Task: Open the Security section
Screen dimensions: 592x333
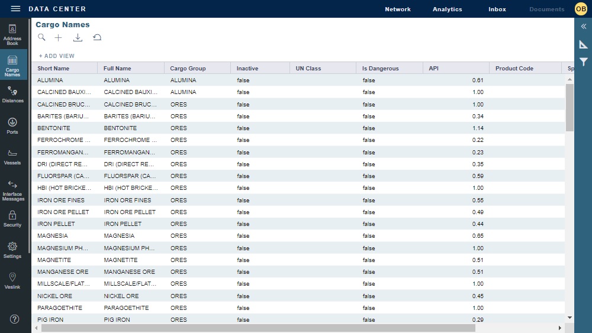Action: 12,218
